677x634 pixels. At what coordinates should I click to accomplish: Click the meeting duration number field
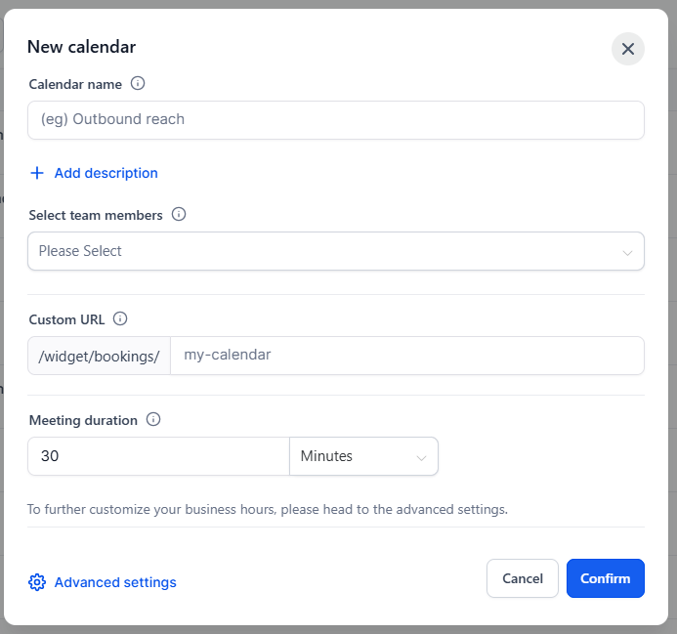click(x=158, y=456)
